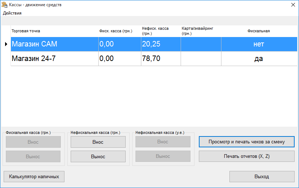Click the fiscal status cell showing да

(x=259, y=58)
